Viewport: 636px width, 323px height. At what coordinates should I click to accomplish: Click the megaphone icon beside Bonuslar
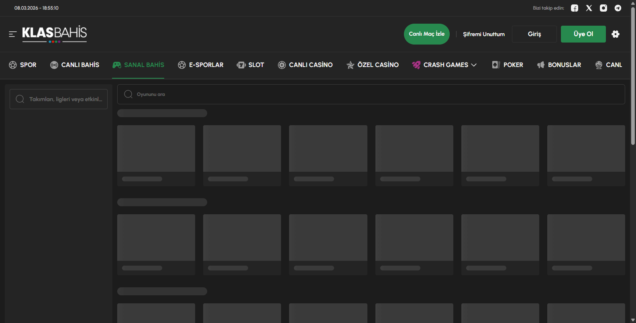click(x=541, y=65)
